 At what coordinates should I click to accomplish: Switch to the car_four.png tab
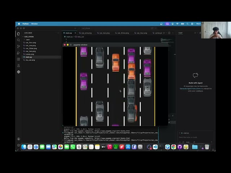(x=142, y=33)
